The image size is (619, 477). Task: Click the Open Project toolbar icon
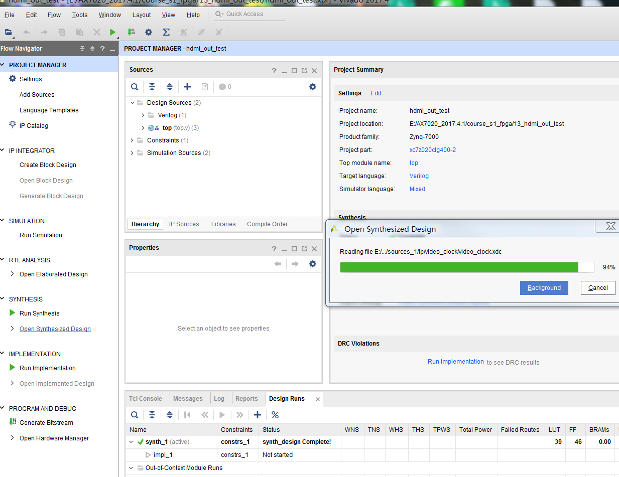point(9,32)
